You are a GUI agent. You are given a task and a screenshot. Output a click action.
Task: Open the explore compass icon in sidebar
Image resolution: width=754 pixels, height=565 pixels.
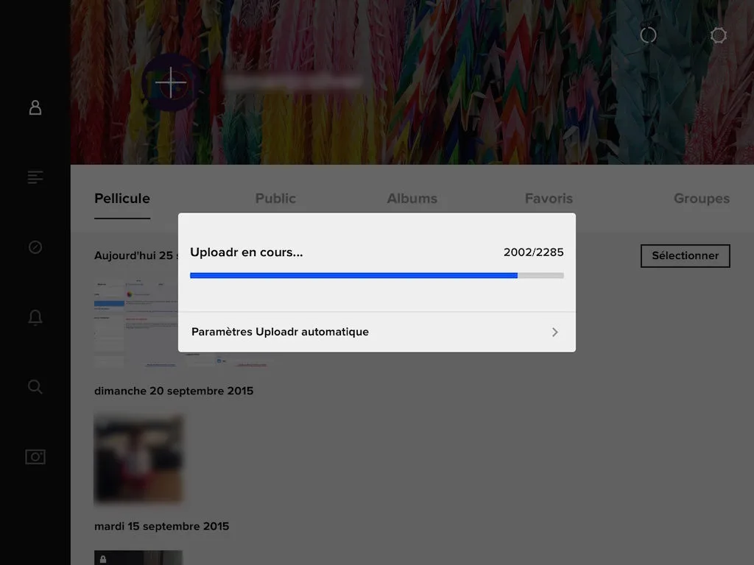pyautogui.click(x=35, y=247)
